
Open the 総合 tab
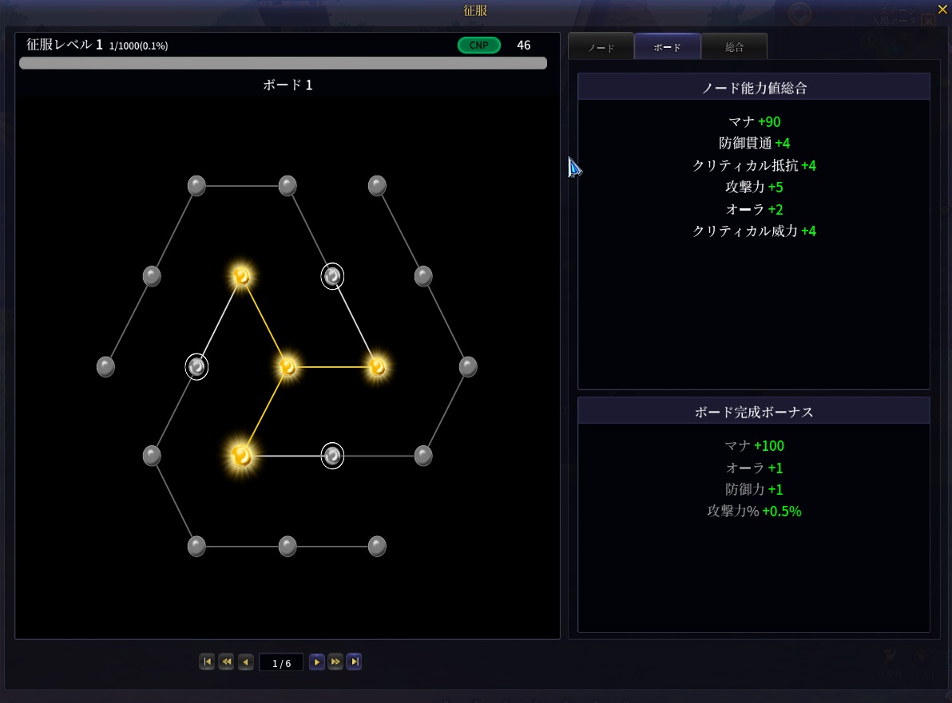point(734,47)
